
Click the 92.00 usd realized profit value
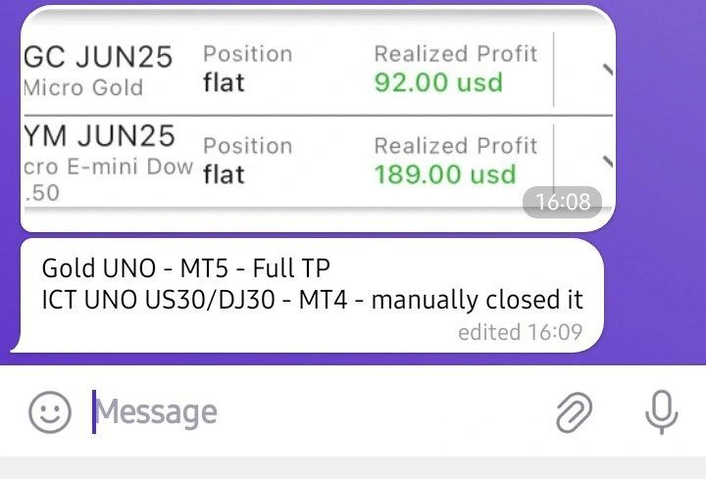click(438, 82)
